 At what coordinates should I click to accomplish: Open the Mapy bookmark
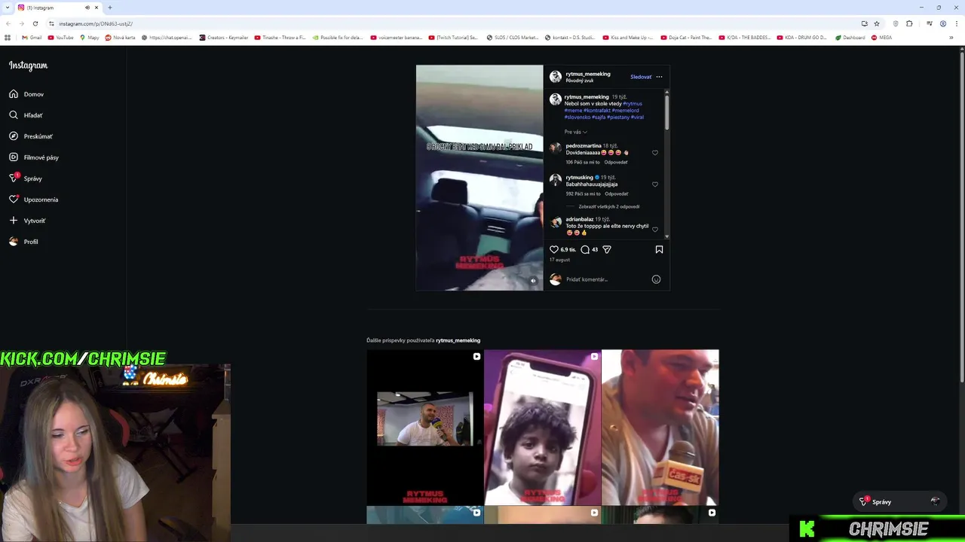point(89,38)
